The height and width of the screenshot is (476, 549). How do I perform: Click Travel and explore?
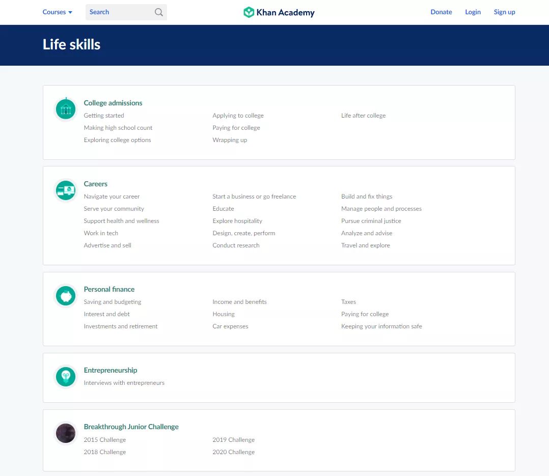(x=366, y=245)
